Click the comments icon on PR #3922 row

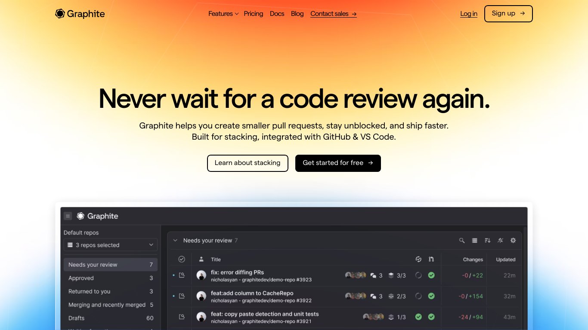pos(373,296)
